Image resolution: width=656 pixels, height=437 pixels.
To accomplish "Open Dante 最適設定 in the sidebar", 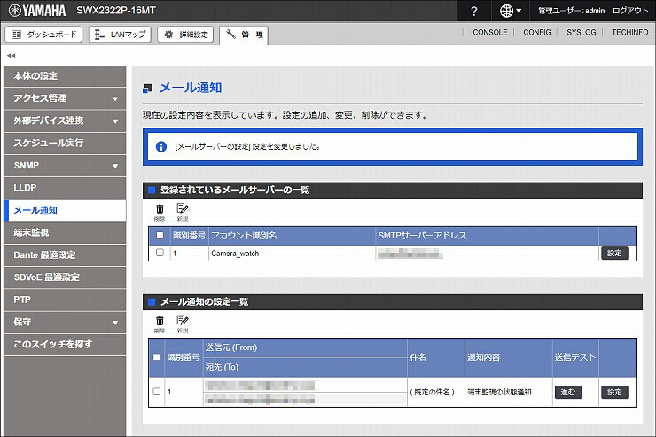I will click(x=65, y=255).
